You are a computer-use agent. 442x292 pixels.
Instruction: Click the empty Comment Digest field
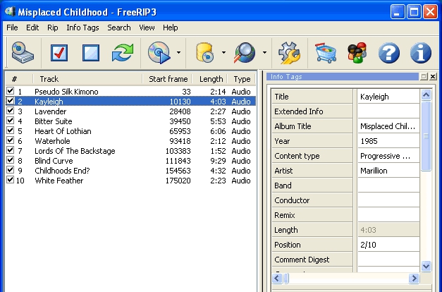(x=388, y=260)
